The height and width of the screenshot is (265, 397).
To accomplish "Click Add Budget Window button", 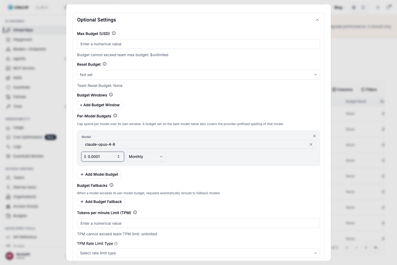I will point(100,105).
